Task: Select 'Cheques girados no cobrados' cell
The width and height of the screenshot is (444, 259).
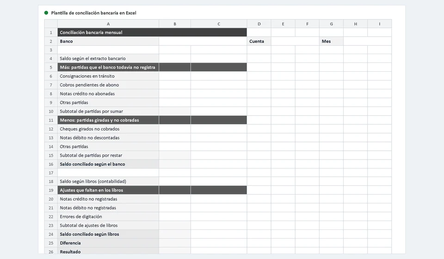Action: (108, 129)
